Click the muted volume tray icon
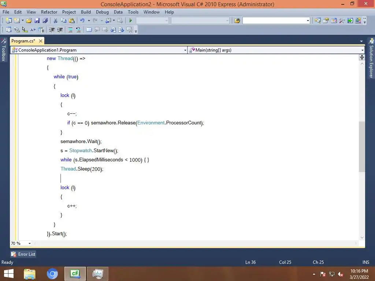This screenshot has width=375, height=281. pyautogui.click(x=341, y=274)
